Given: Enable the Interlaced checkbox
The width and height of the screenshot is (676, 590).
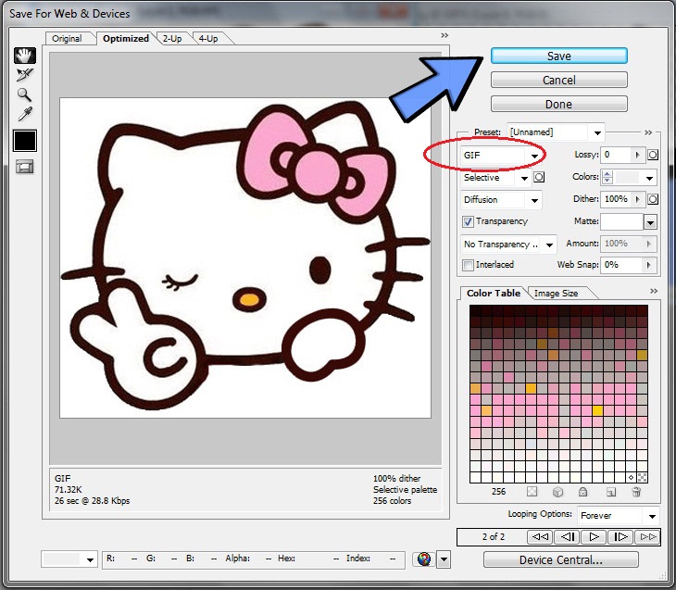Looking at the screenshot, I should tap(468, 265).
